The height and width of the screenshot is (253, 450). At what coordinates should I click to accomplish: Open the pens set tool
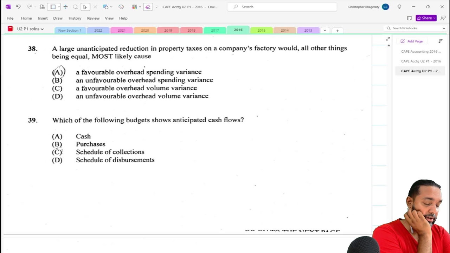(134, 7)
